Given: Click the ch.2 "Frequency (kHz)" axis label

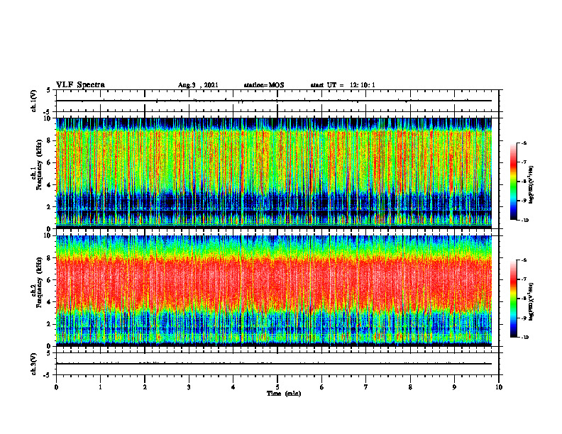Looking at the screenshot, I should point(40,282).
